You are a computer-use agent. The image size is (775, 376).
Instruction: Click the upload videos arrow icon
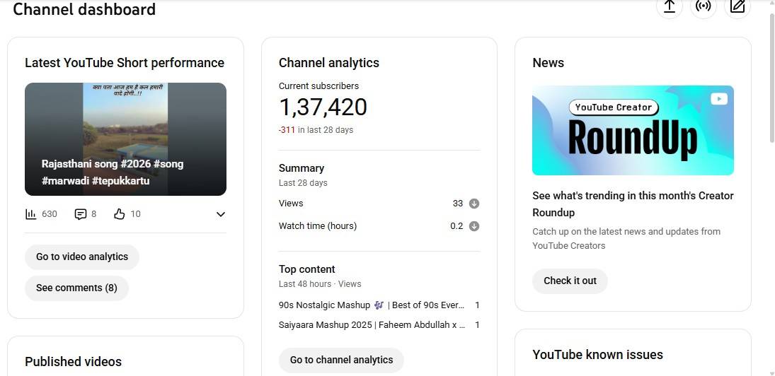click(669, 7)
